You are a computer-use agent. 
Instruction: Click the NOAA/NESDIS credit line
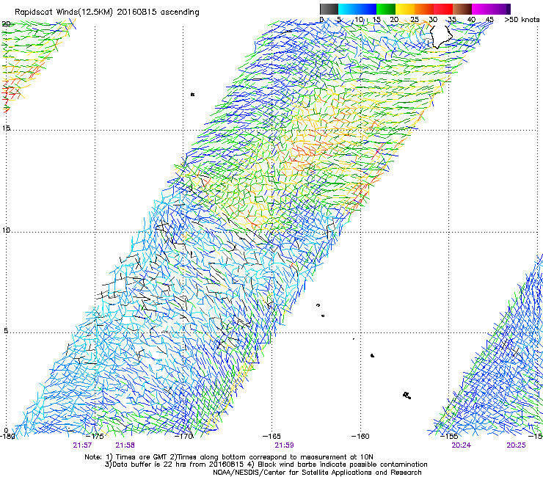(317, 473)
